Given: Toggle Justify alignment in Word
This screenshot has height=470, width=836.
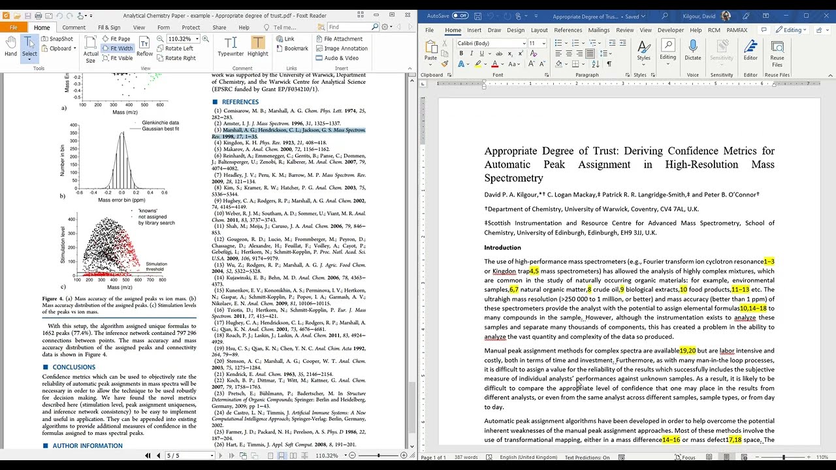Looking at the screenshot, I should pyautogui.click(x=590, y=54).
